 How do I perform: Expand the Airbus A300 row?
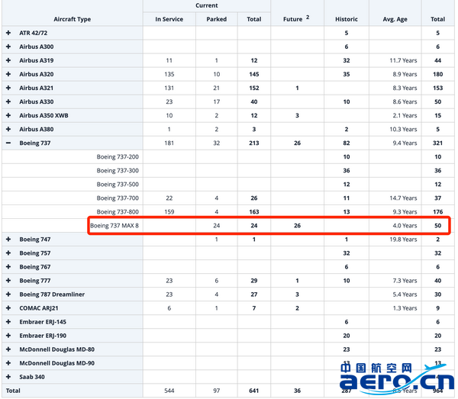tap(8, 47)
